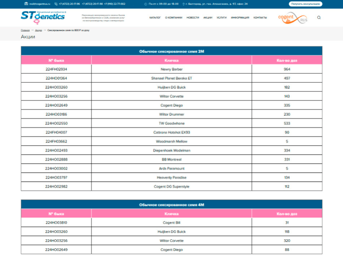The height and width of the screenshot is (256, 343).
Task: Open the О компании menu item
Action: (174, 18)
